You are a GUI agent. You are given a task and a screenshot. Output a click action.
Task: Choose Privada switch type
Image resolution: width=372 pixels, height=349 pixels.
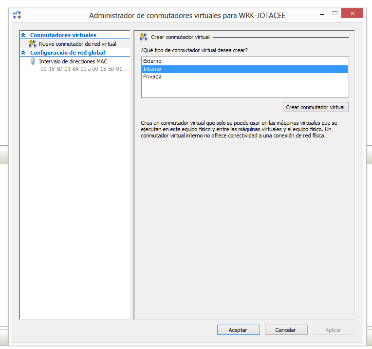coord(152,77)
